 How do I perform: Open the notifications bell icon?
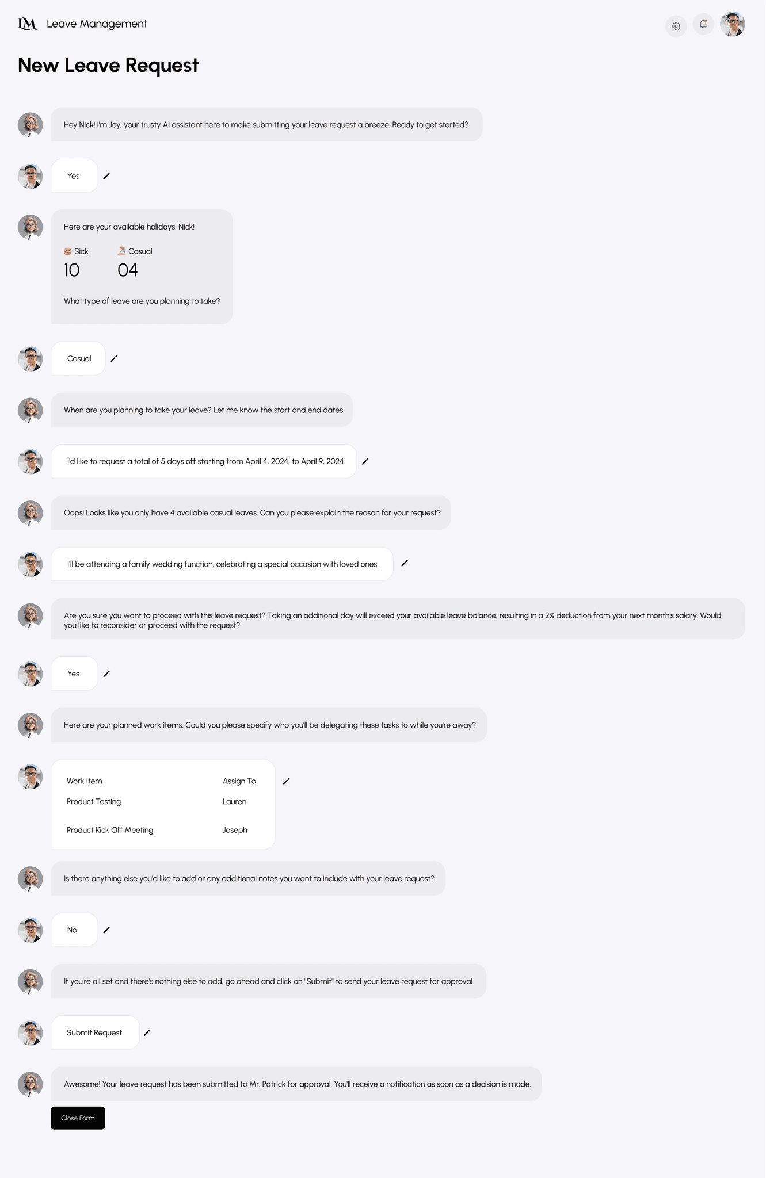tap(703, 24)
